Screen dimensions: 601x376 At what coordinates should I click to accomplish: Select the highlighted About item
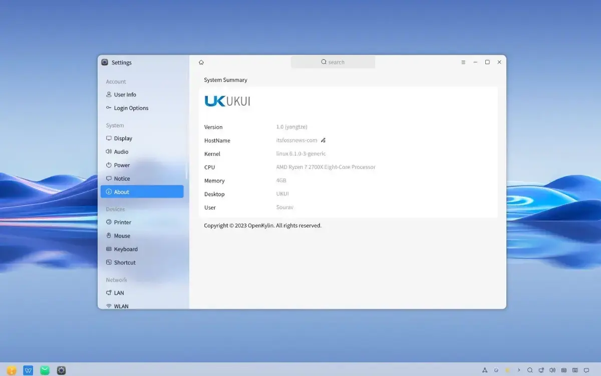coord(142,192)
